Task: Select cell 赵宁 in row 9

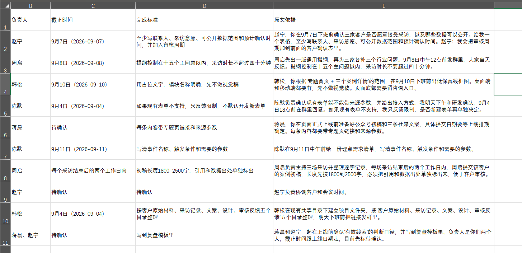Action: click(30, 192)
